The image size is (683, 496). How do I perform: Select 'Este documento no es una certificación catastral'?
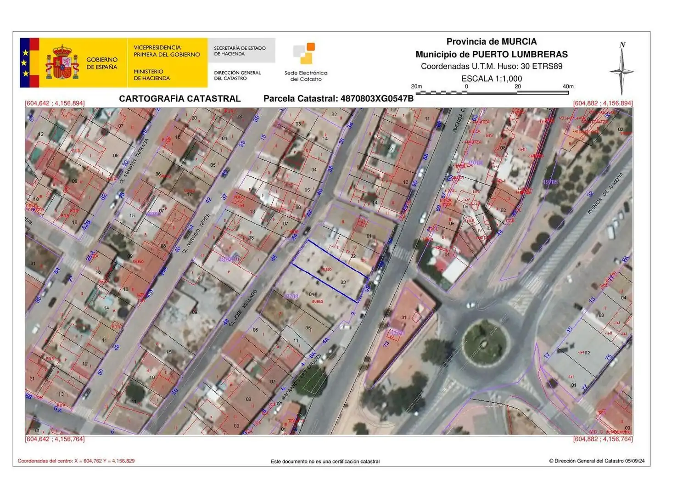point(325,461)
